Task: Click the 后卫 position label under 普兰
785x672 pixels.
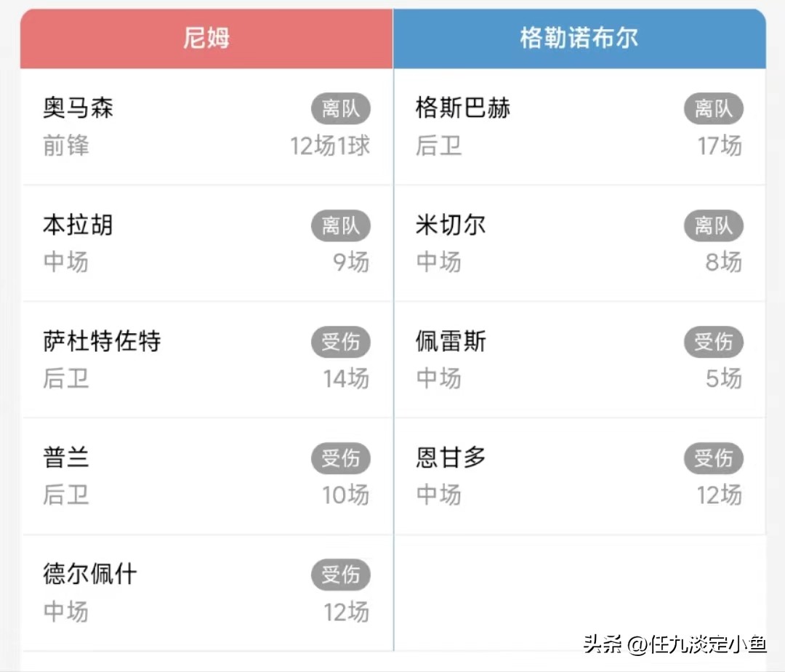Action: 66,495
